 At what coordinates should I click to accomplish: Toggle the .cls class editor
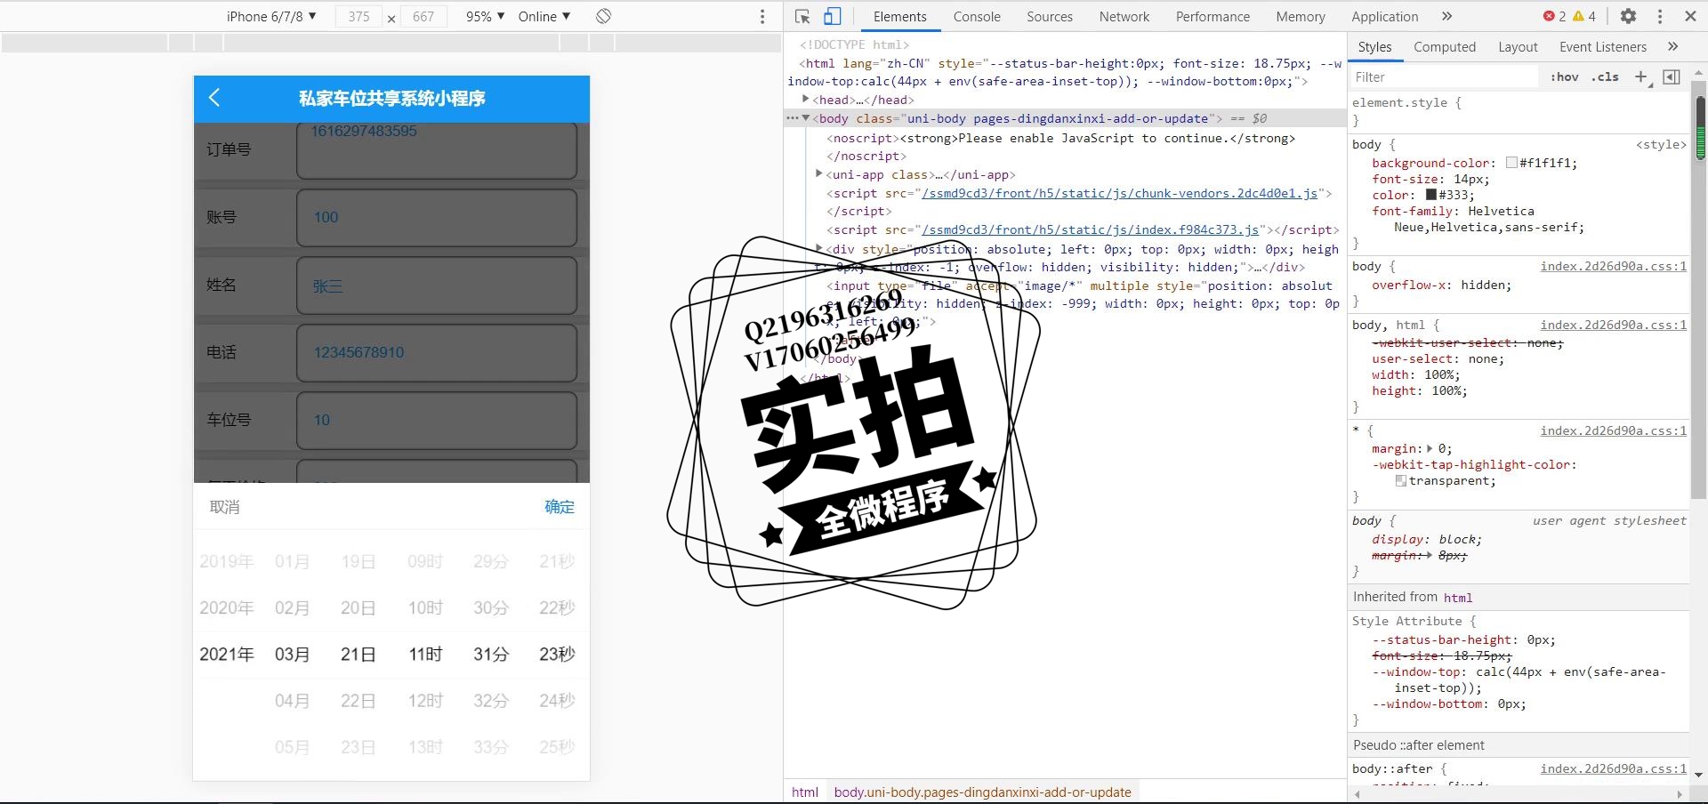(x=1605, y=76)
